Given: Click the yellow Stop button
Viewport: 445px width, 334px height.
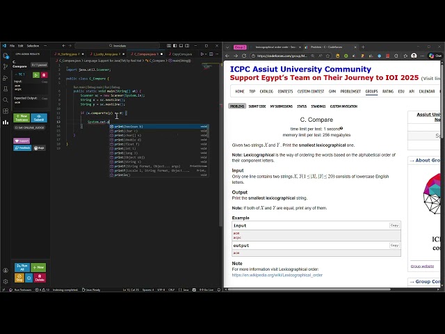Looking at the screenshot, I should point(19,278).
